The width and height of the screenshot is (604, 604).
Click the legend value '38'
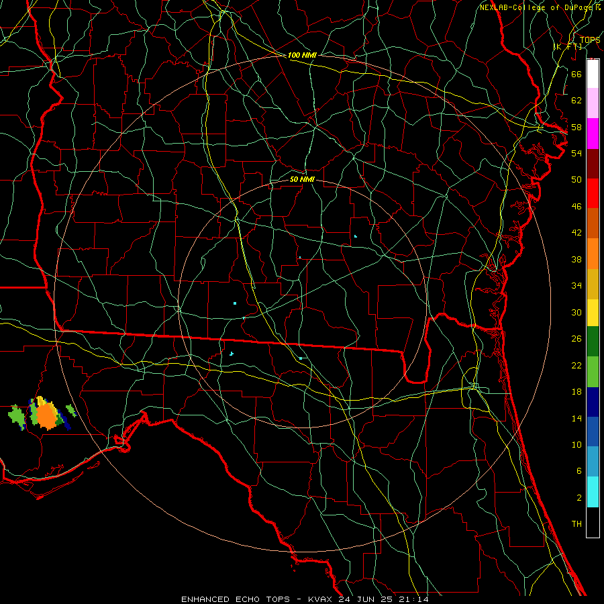576,259
